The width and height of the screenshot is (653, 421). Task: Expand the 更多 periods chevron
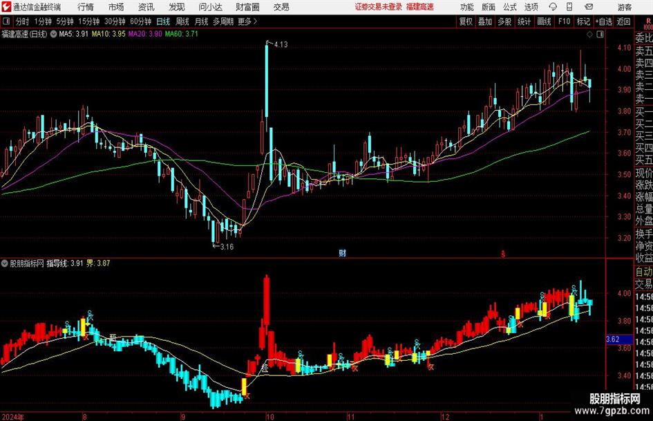[255, 21]
